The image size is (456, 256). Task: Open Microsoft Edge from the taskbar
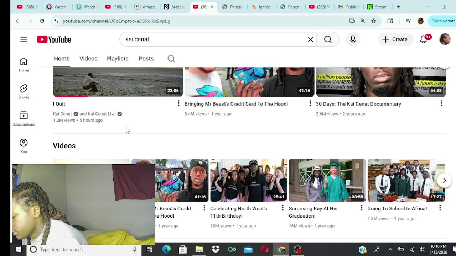166,250
